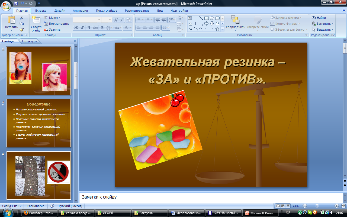Open the Показ слайдов ribbon tab

click(107, 11)
